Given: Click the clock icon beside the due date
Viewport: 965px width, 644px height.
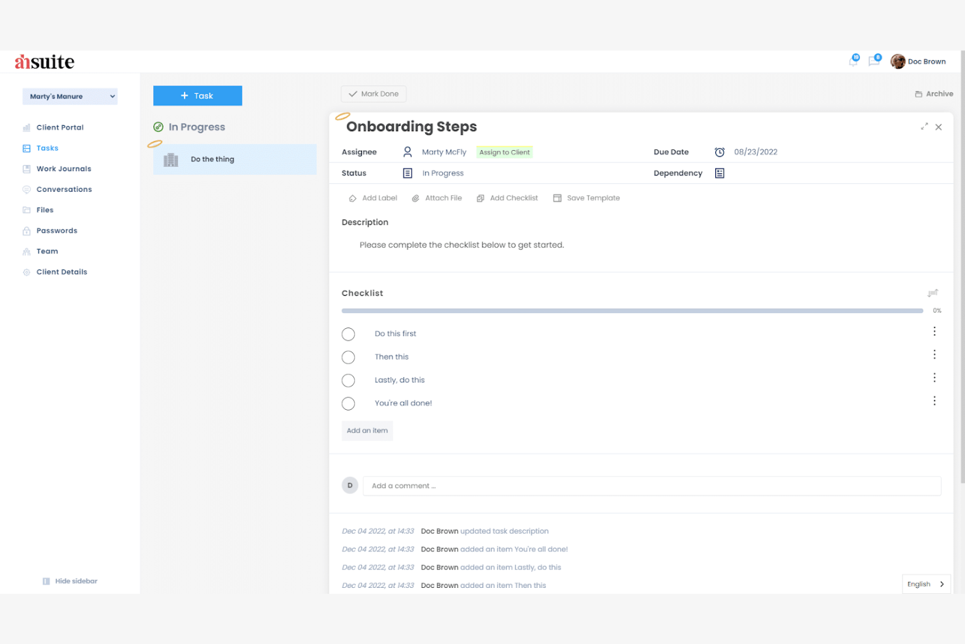Looking at the screenshot, I should click(719, 151).
